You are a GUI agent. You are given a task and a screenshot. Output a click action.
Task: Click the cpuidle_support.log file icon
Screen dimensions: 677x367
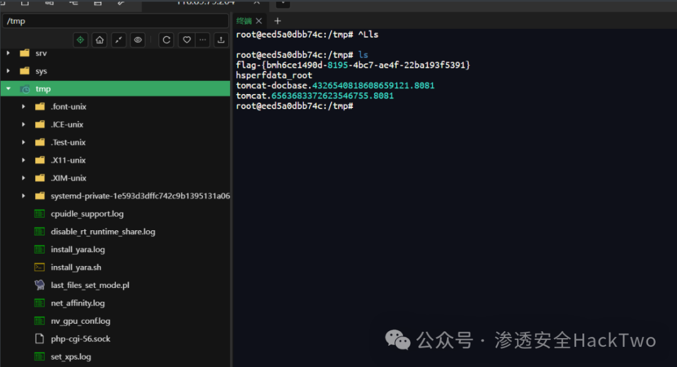39,213
